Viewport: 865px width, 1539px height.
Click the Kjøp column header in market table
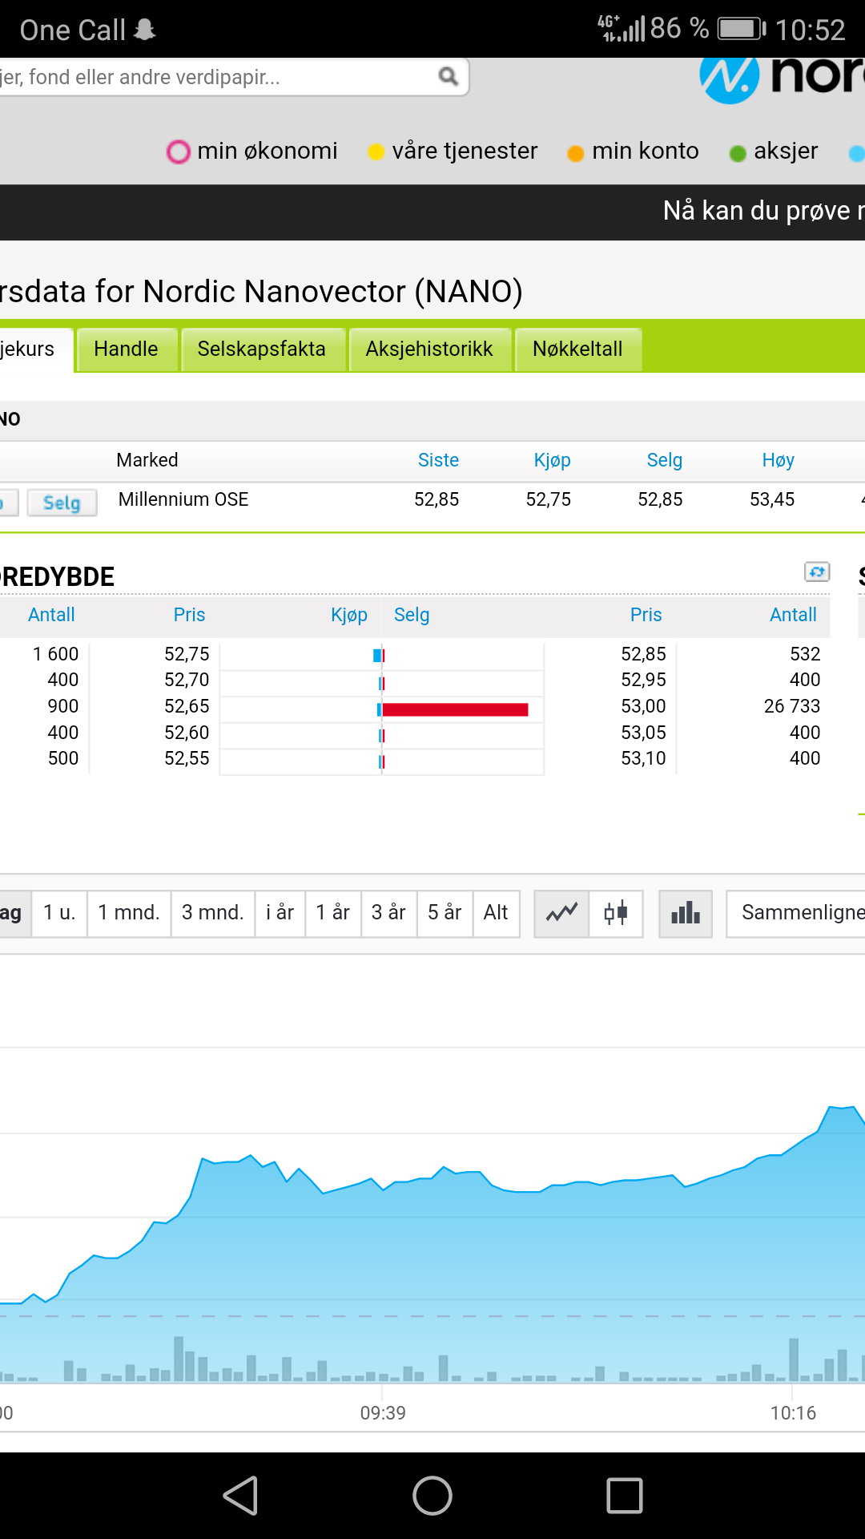pyautogui.click(x=553, y=460)
